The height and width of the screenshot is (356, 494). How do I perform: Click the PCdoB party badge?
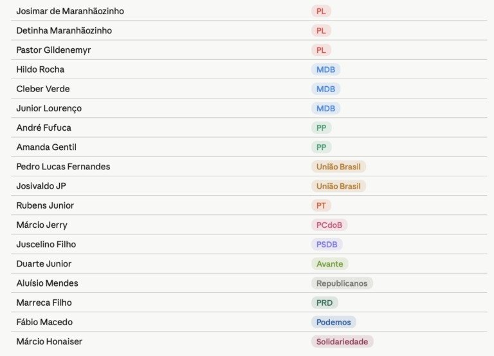coord(329,225)
